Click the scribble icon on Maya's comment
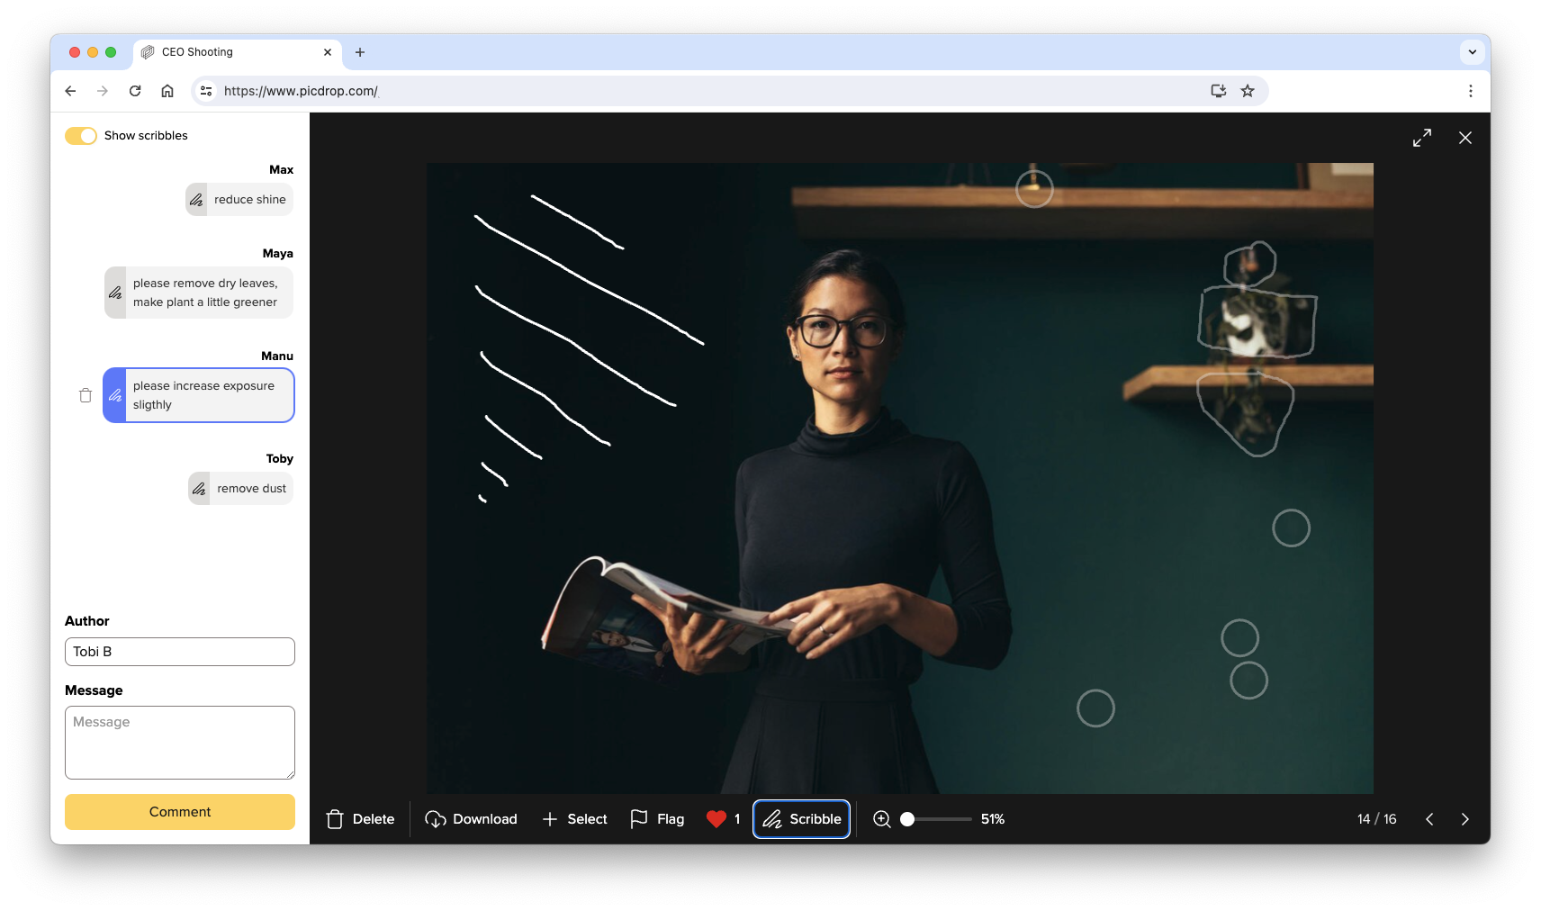The image size is (1541, 911). [115, 293]
